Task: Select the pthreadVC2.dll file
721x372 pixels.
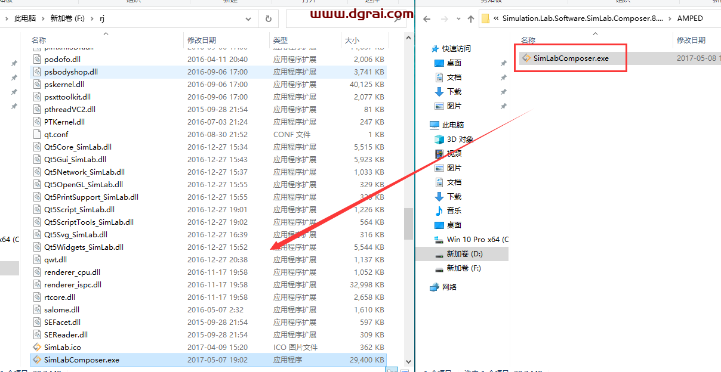Action: point(208,109)
